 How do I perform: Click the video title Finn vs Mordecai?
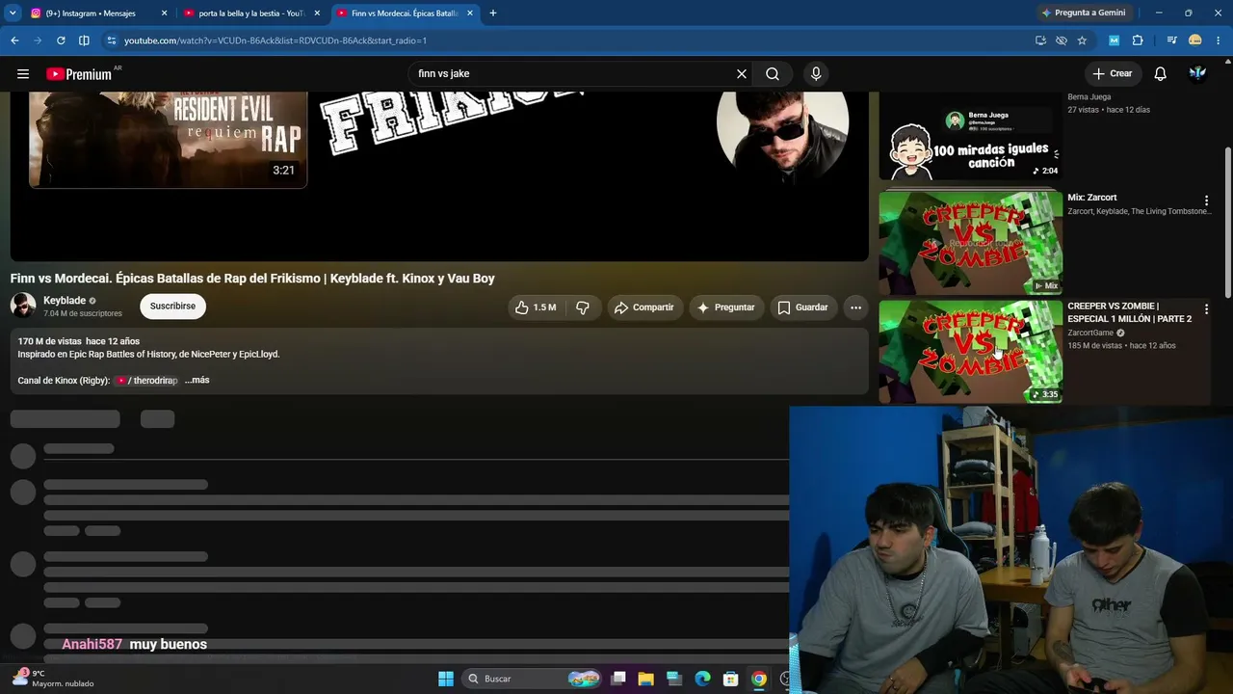252,279
